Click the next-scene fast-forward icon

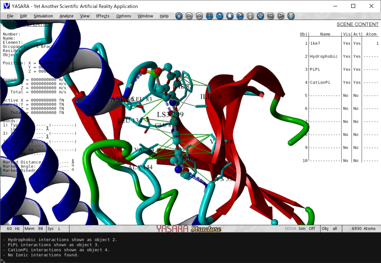pyautogui.click(x=281, y=16)
